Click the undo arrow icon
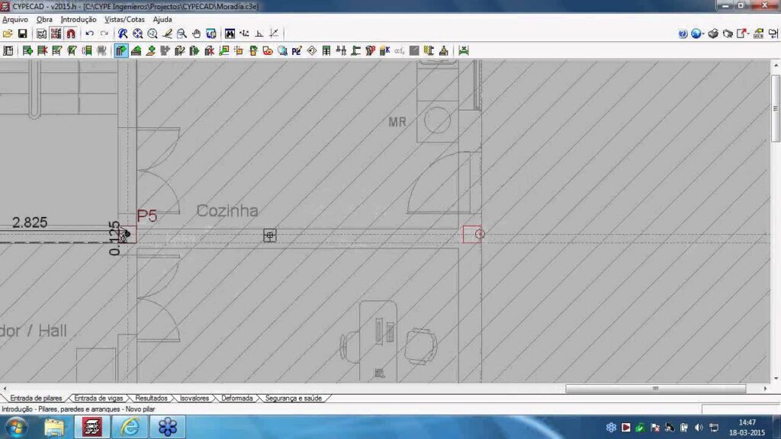 (89, 34)
